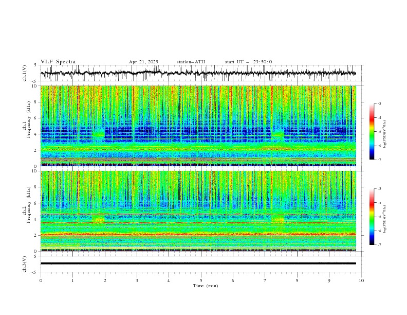Click the ch.1 spectrogram color scale bar

(372, 132)
